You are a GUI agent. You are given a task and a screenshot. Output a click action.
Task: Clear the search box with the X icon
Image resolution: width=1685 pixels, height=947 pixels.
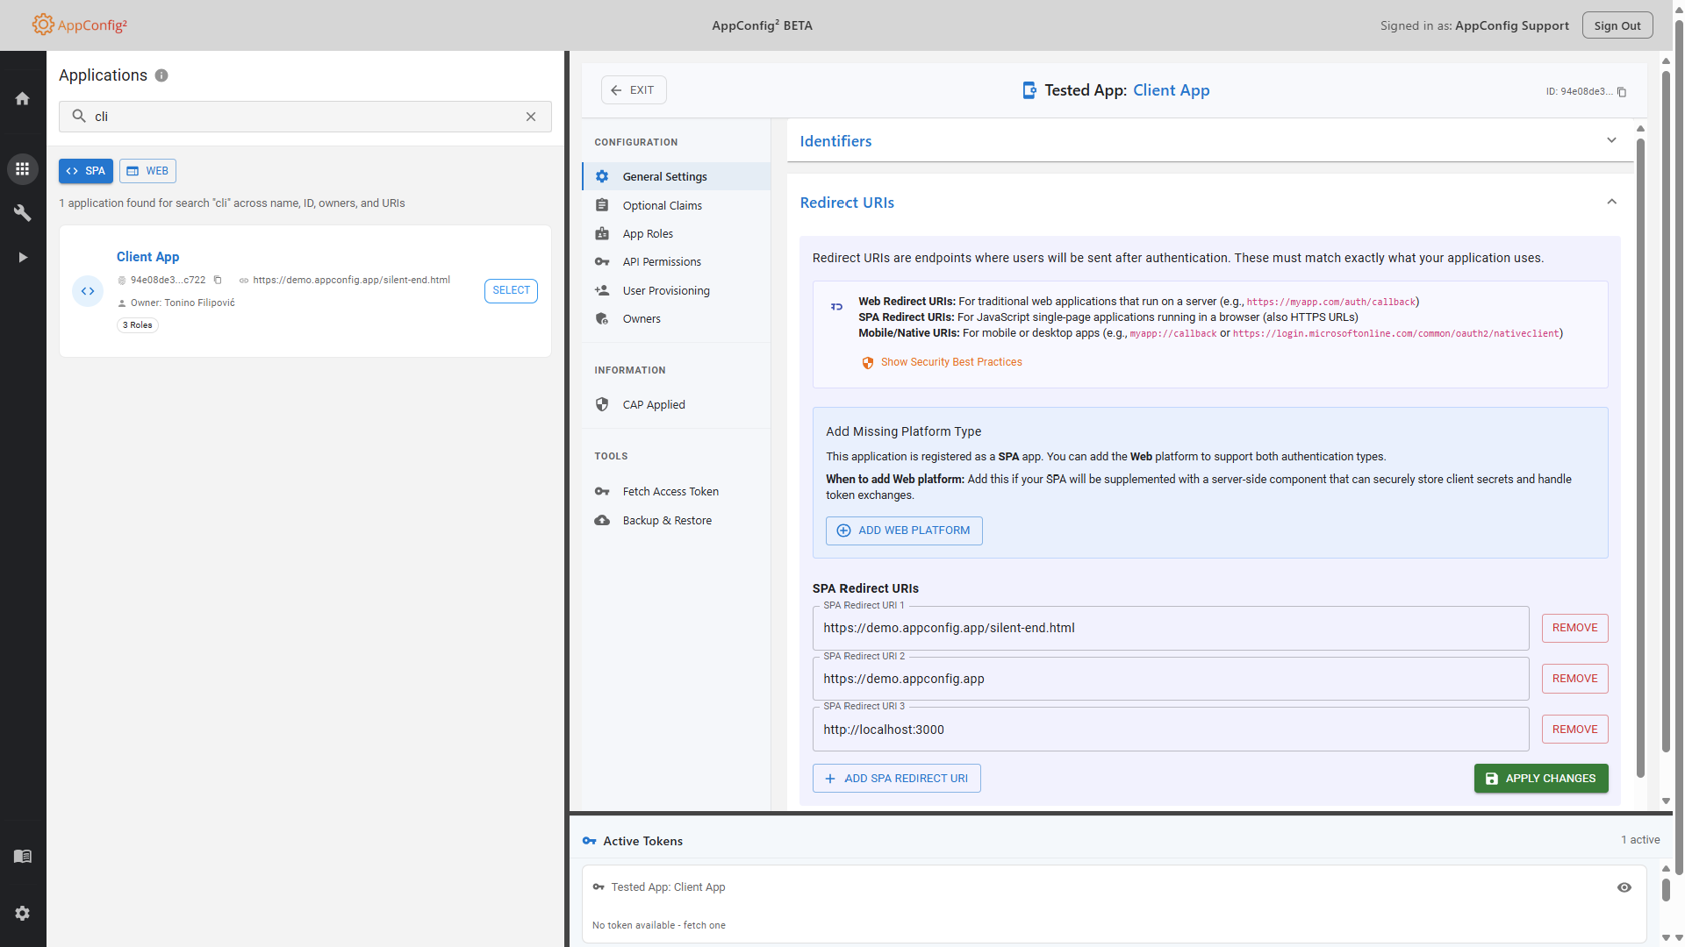click(531, 117)
